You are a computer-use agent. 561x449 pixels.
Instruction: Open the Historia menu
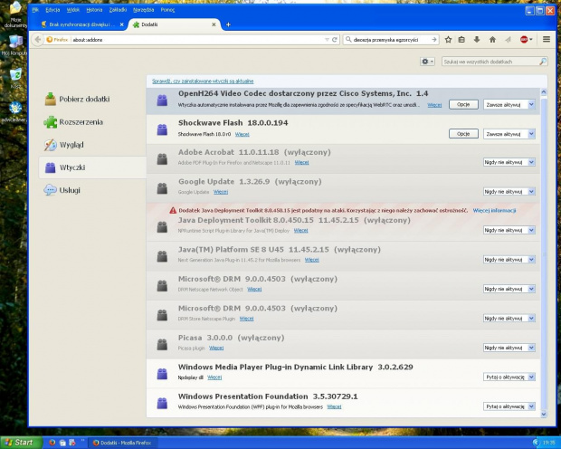(x=94, y=10)
